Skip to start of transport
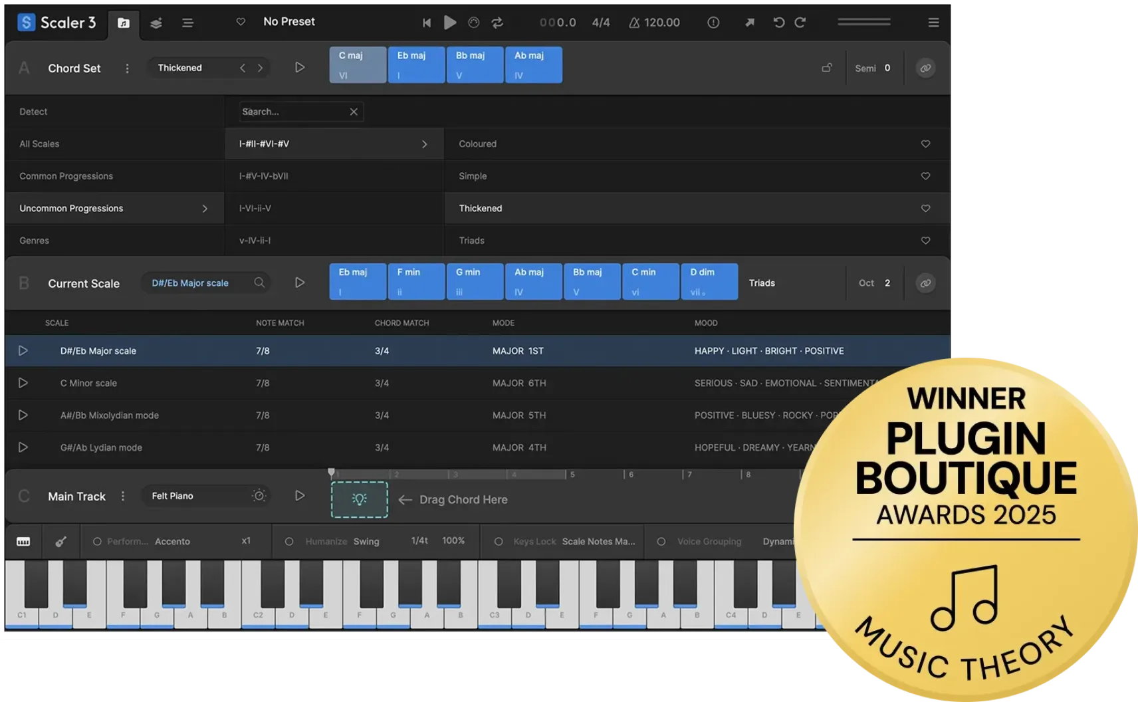This screenshot has width=1138, height=702. tap(427, 23)
